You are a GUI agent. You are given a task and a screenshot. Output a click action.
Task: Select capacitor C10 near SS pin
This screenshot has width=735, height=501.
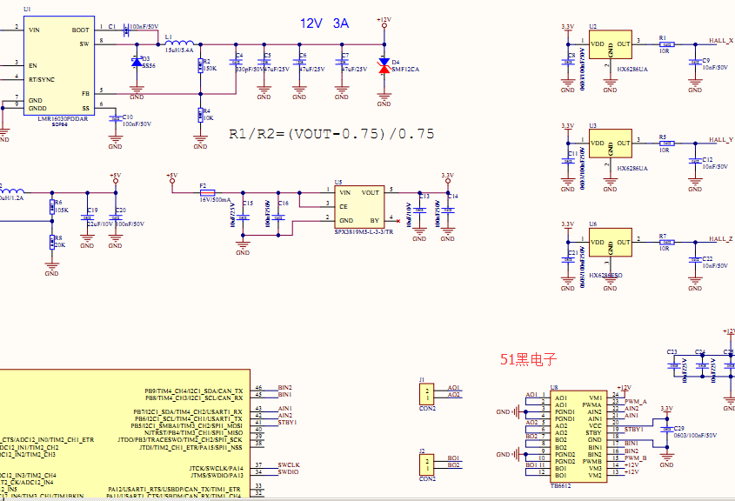click(x=115, y=121)
